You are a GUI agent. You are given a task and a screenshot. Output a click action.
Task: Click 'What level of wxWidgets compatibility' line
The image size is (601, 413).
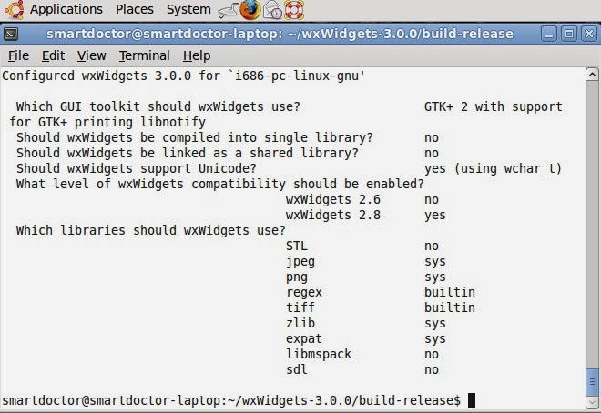coord(220,184)
